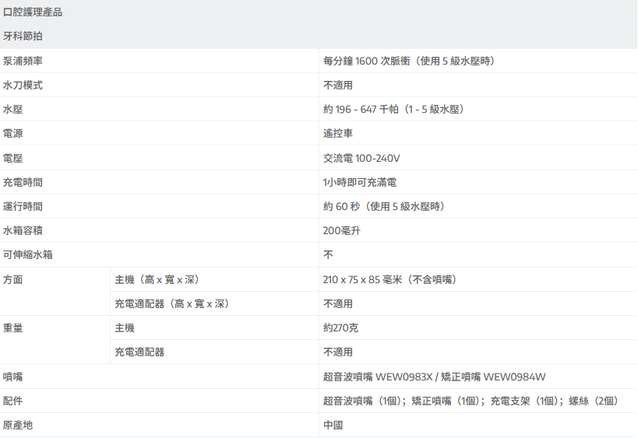Click the 超音波噴嘴 WEW0983X nozzle text
This screenshot has height=438, width=638.
tap(378, 377)
